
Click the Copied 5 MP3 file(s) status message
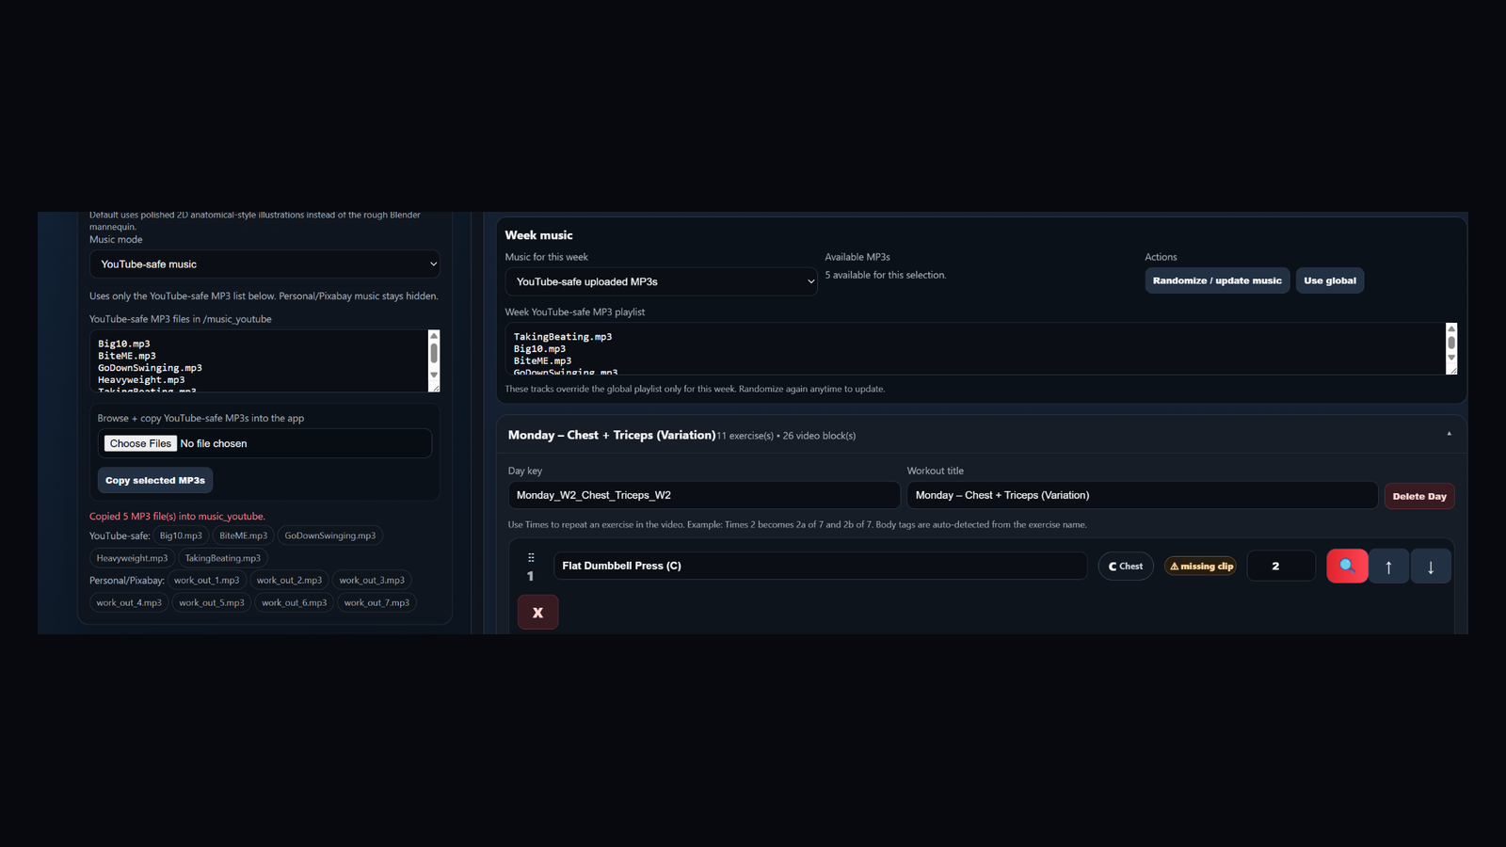click(x=177, y=516)
